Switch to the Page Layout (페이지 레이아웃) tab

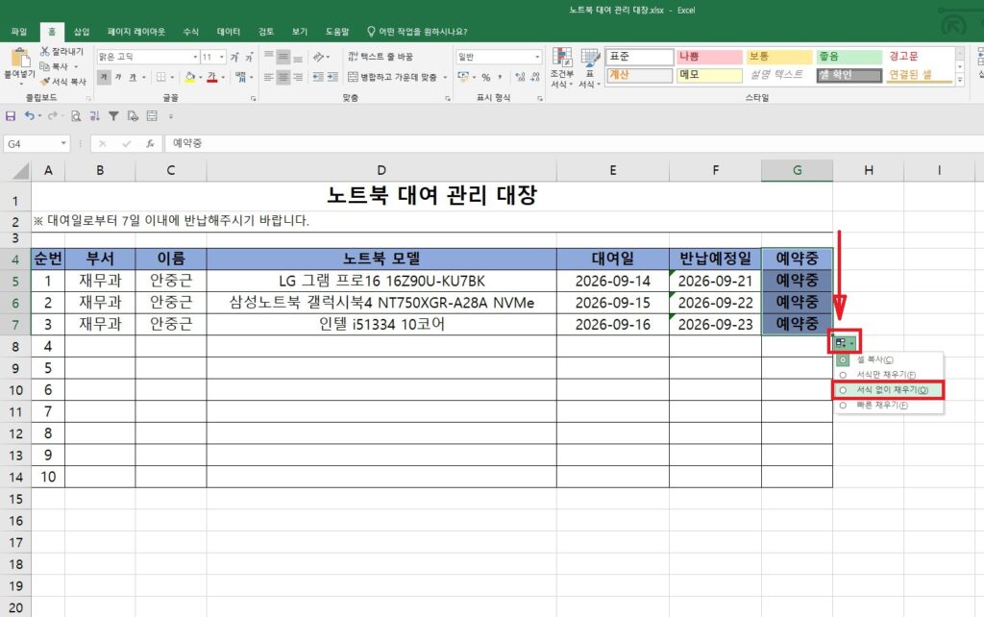point(136,32)
